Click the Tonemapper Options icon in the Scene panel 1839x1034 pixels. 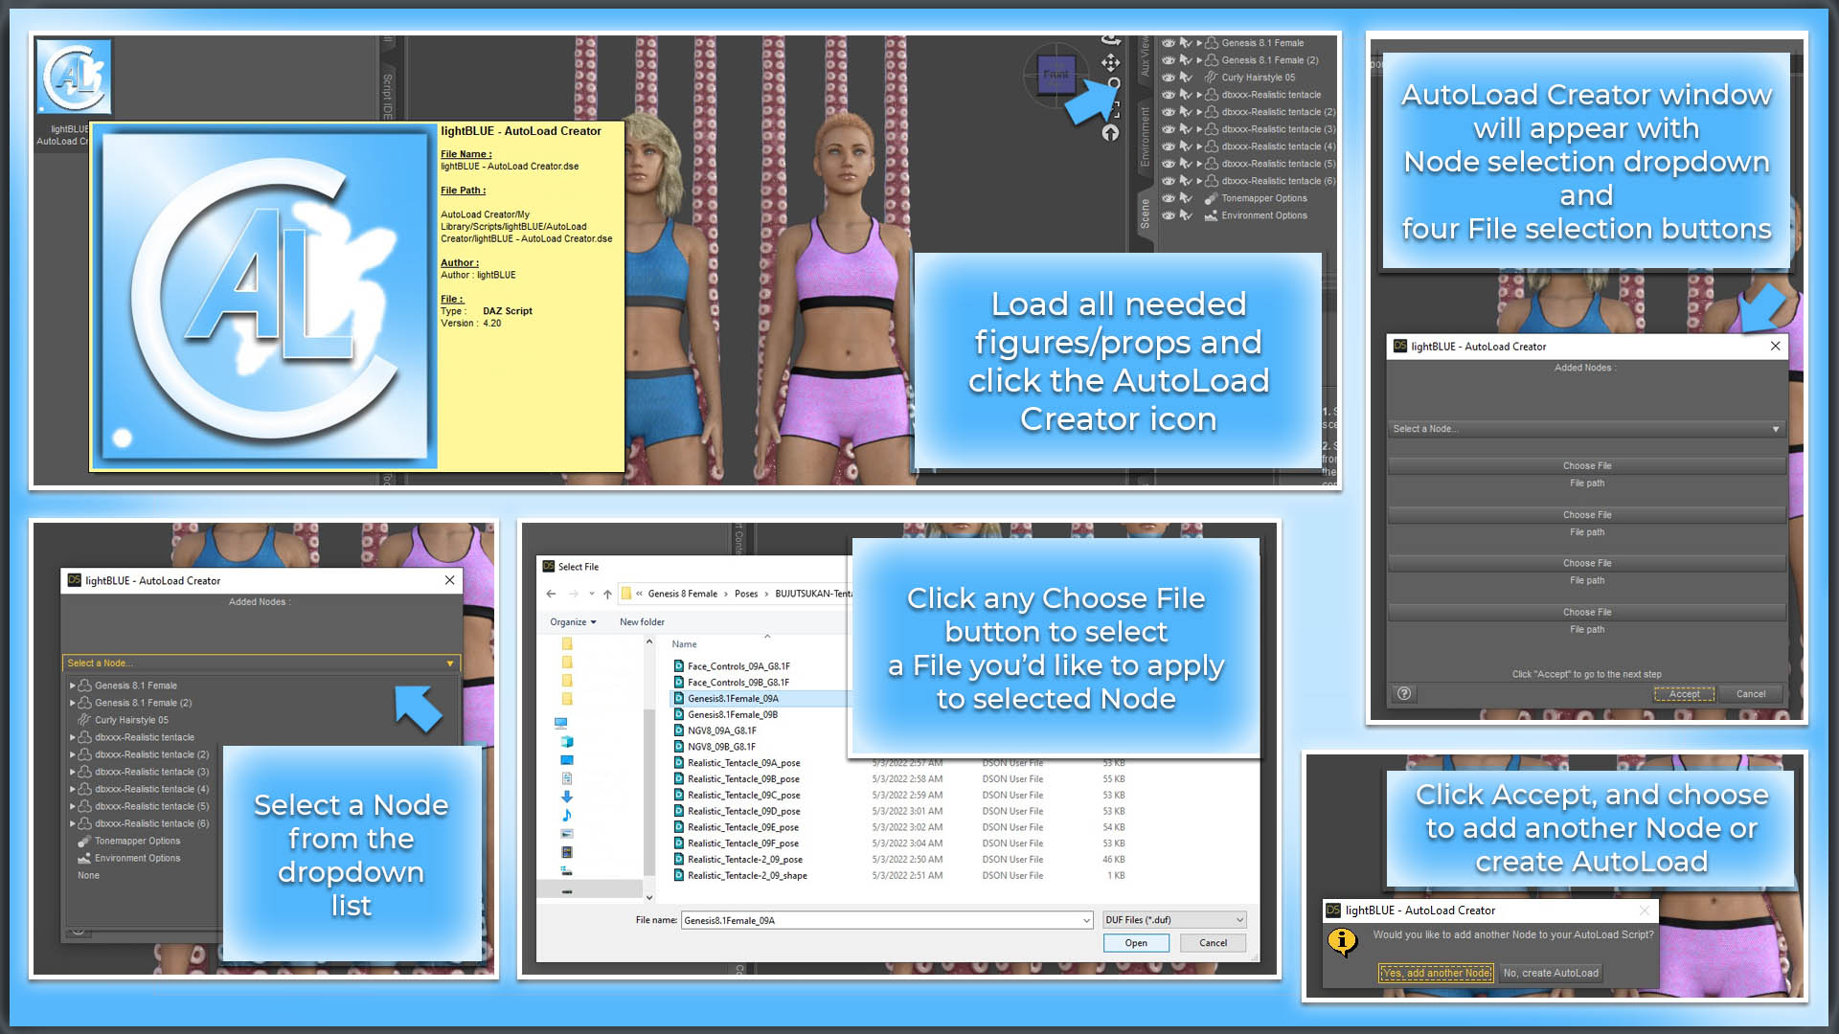1212,198
